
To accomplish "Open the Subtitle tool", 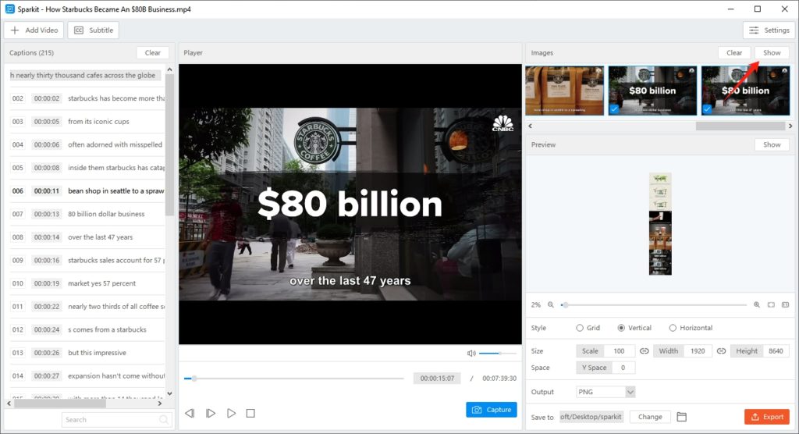I will [x=94, y=30].
